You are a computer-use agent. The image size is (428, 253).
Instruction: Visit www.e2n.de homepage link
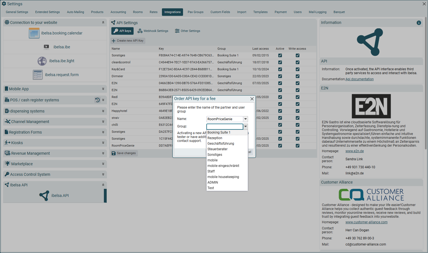[354, 151]
